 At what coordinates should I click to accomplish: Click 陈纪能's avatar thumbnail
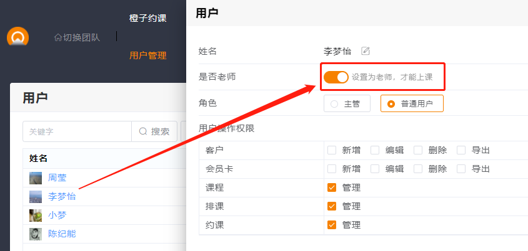(x=36, y=234)
